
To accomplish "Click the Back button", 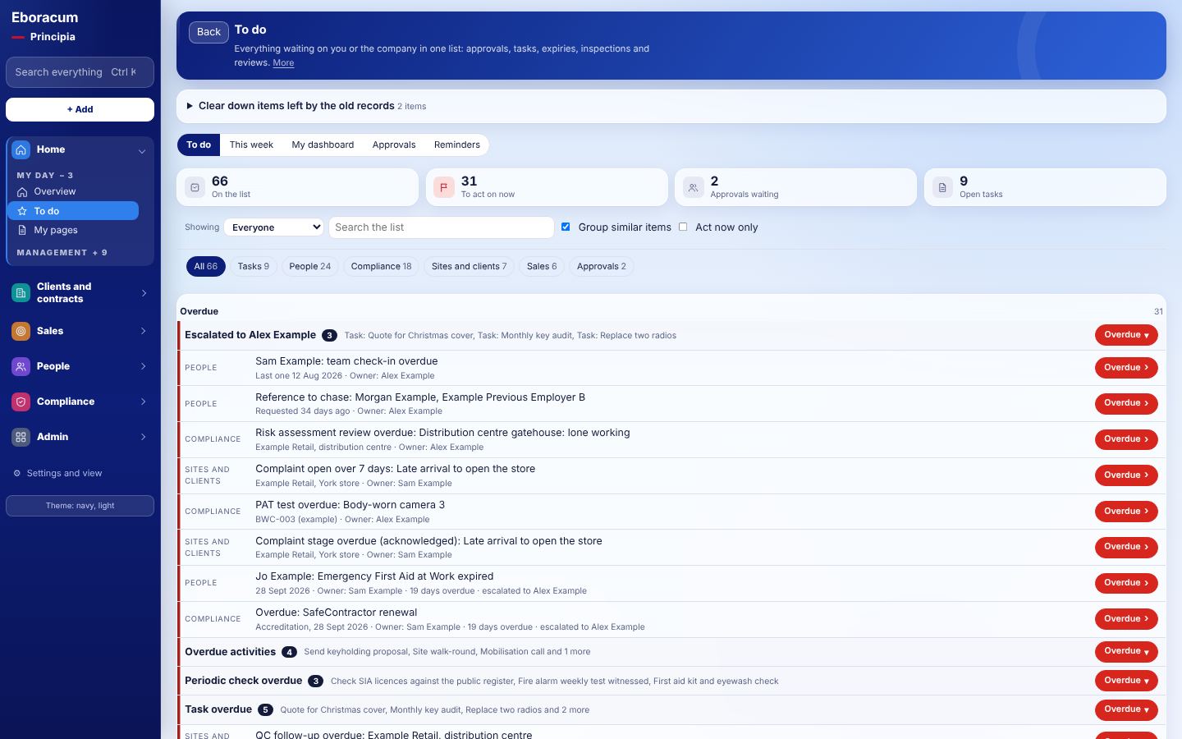I will coord(208,32).
